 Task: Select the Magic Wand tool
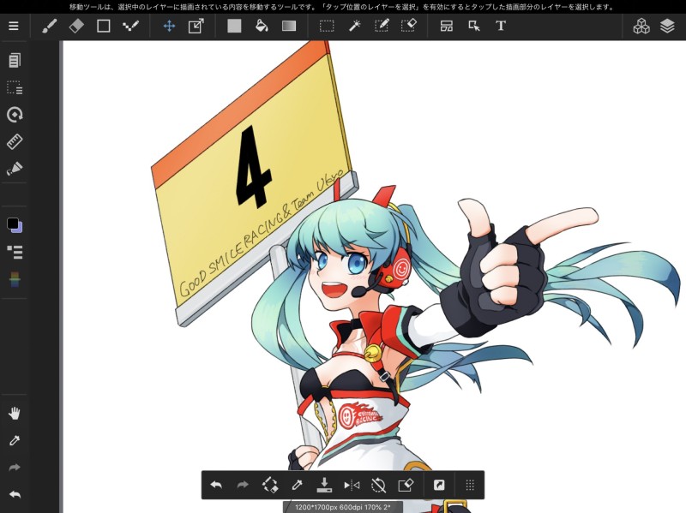(354, 27)
